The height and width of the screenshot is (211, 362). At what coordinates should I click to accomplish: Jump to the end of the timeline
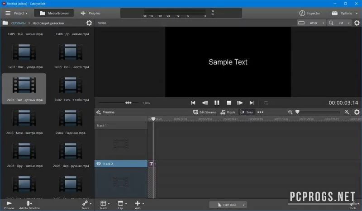click(x=252, y=103)
